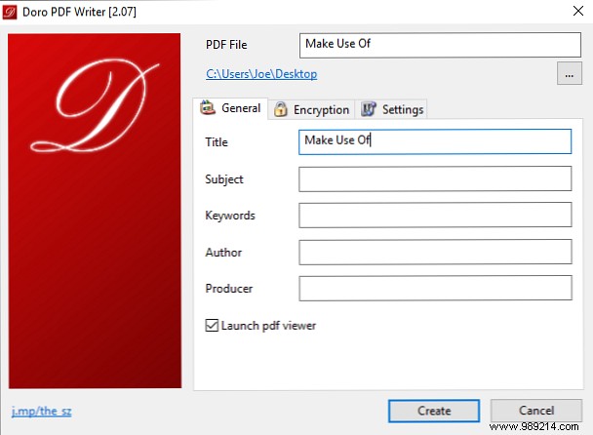Click into the Producer input field
The image size is (593, 435).
click(x=435, y=289)
